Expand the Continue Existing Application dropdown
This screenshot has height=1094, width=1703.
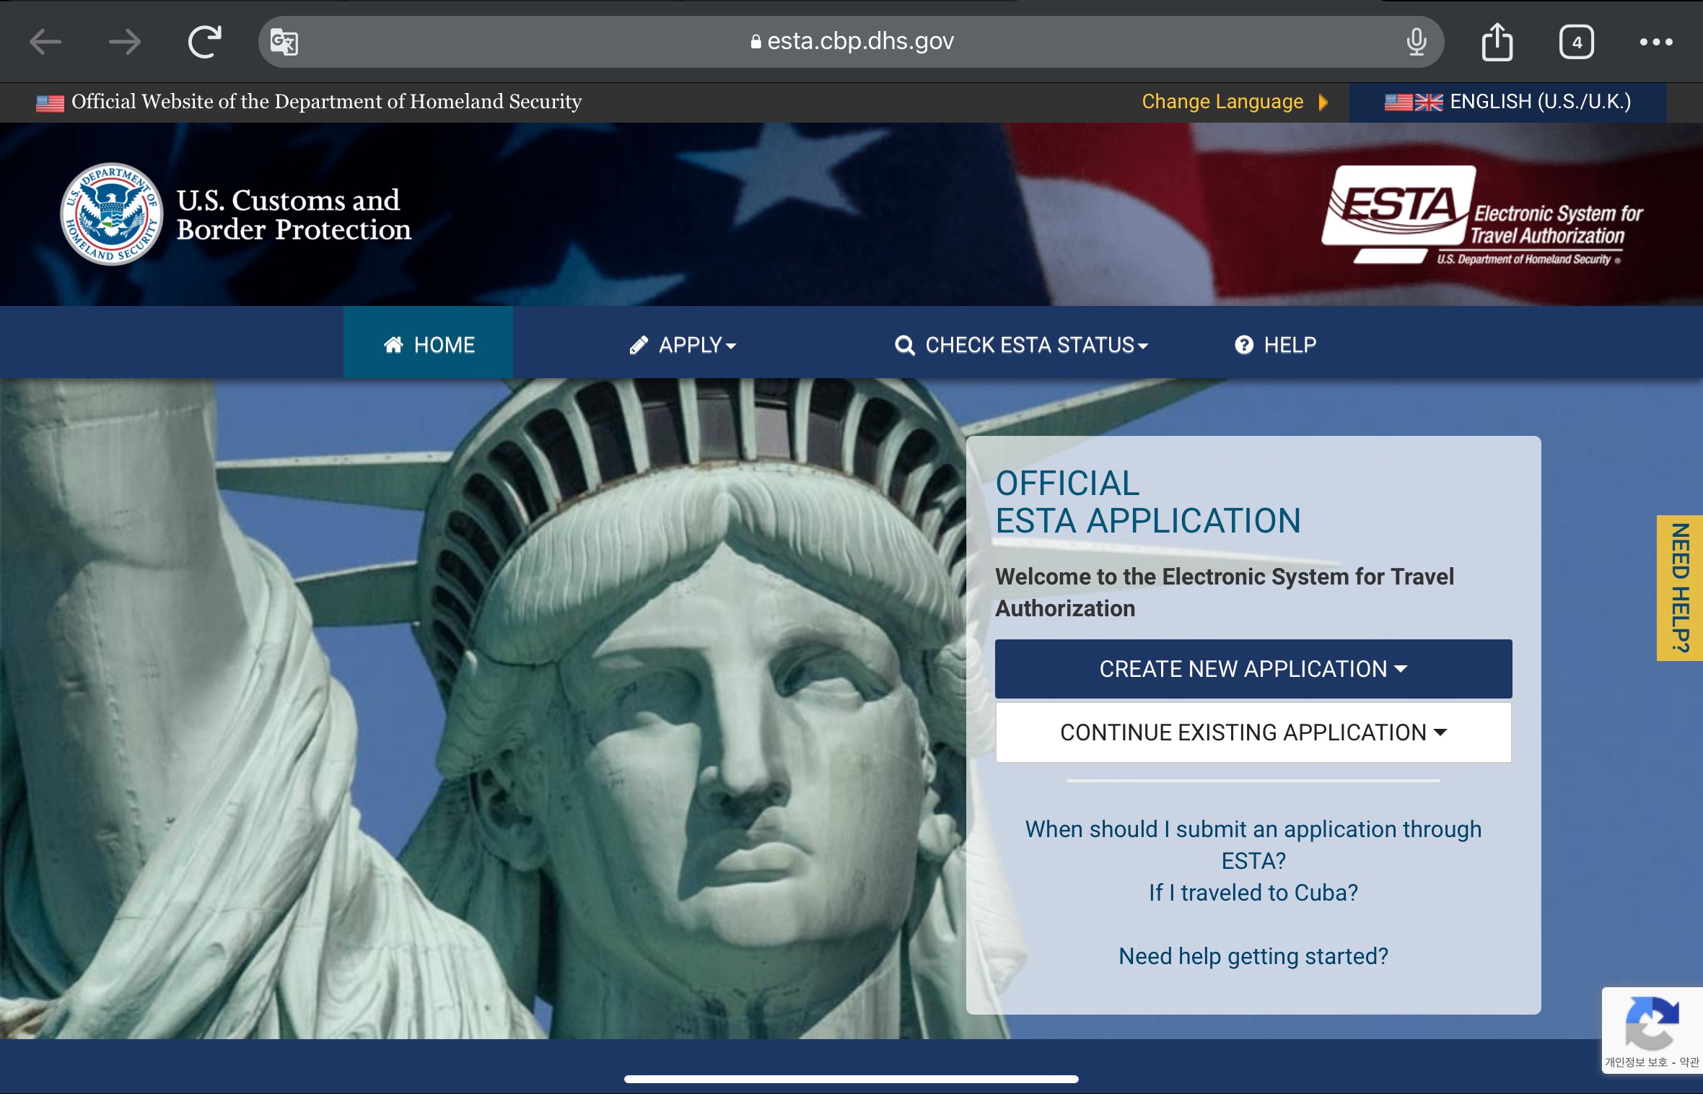click(1253, 732)
